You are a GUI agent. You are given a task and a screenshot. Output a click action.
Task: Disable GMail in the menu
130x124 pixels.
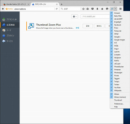(120, 34)
